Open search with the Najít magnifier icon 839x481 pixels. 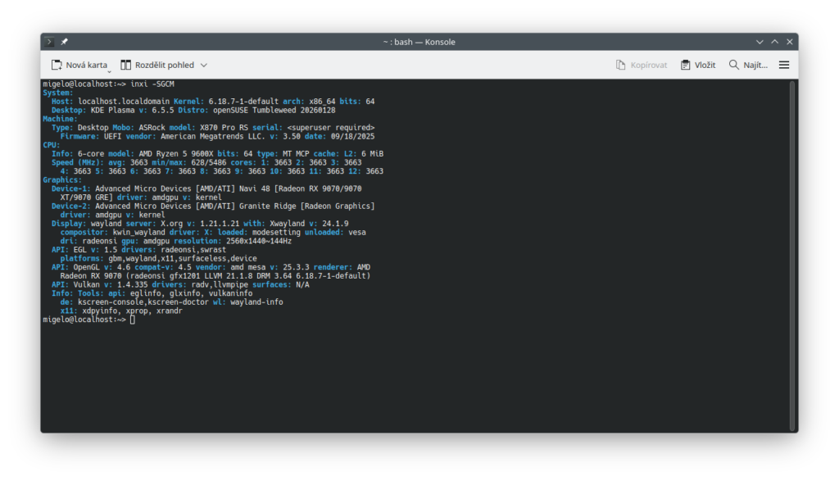click(x=734, y=65)
